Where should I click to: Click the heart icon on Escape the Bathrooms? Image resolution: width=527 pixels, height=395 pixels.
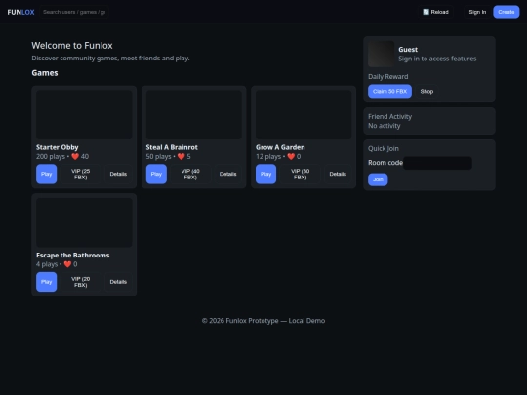[67, 264]
